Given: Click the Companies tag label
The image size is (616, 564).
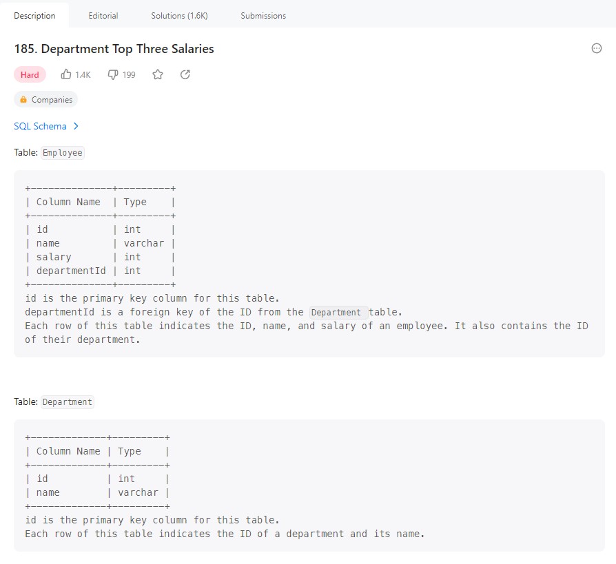Looking at the screenshot, I should (52, 100).
